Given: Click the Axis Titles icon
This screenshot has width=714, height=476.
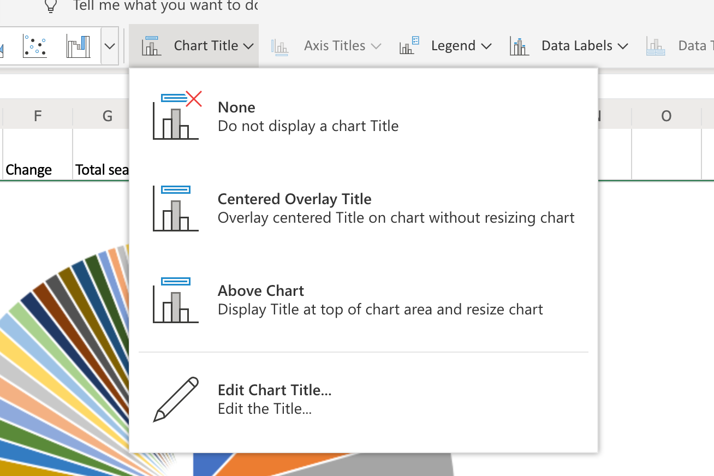Looking at the screenshot, I should [x=279, y=46].
